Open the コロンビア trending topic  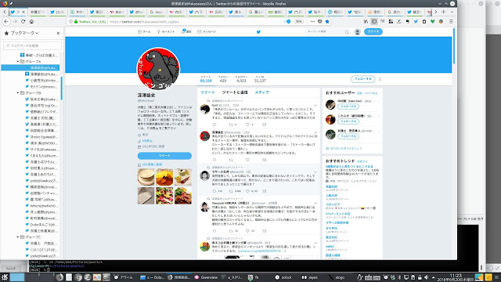point(333,204)
